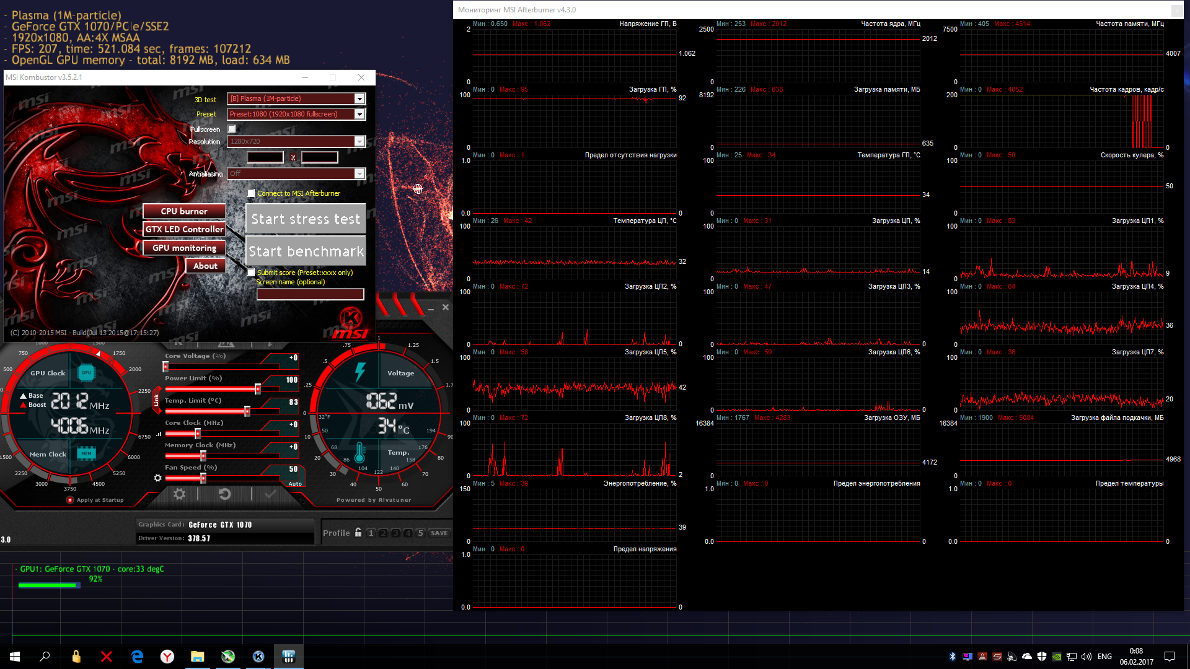Screen dimensions: 1190x669
Task: Toggle the profile lock icon
Action: click(x=358, y=533)
